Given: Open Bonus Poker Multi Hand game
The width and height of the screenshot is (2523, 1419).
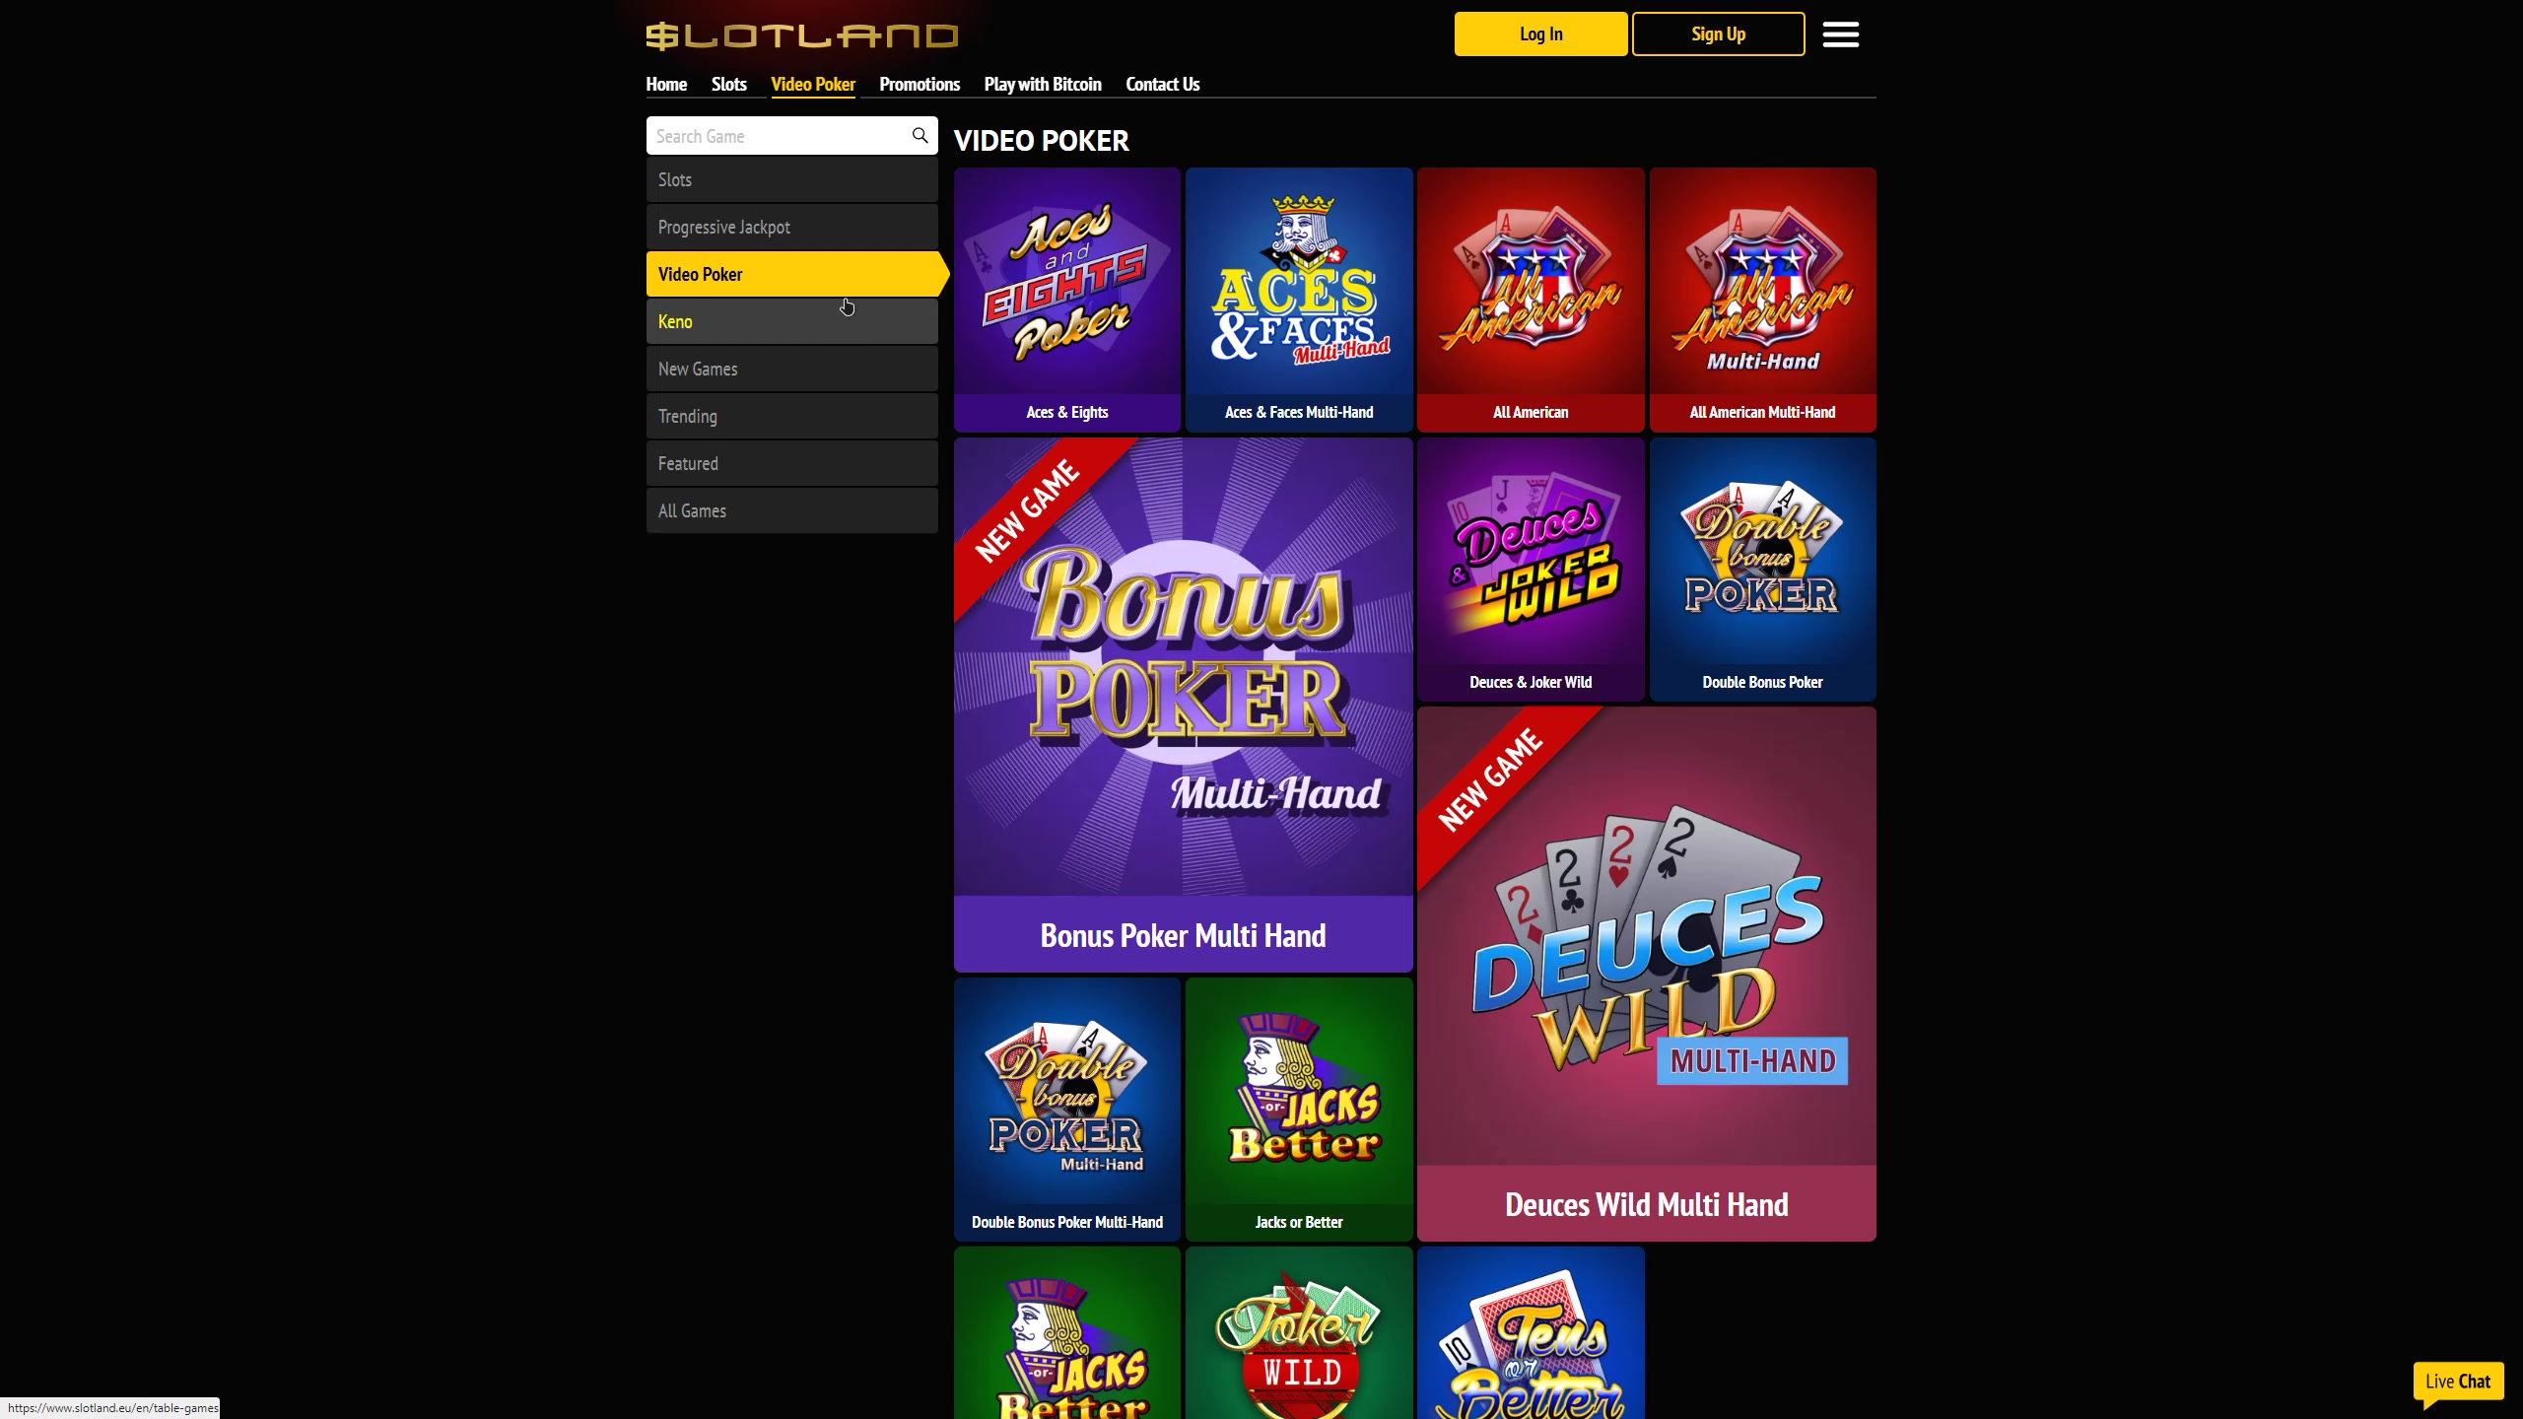Looking at the screenshot, I should pos(1183,705).
